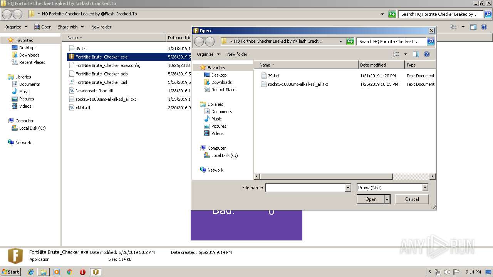Screen dimensions: 493x277
Task: Click the scrollbar right arrow in the Open dialog
Action: point(433,177)
